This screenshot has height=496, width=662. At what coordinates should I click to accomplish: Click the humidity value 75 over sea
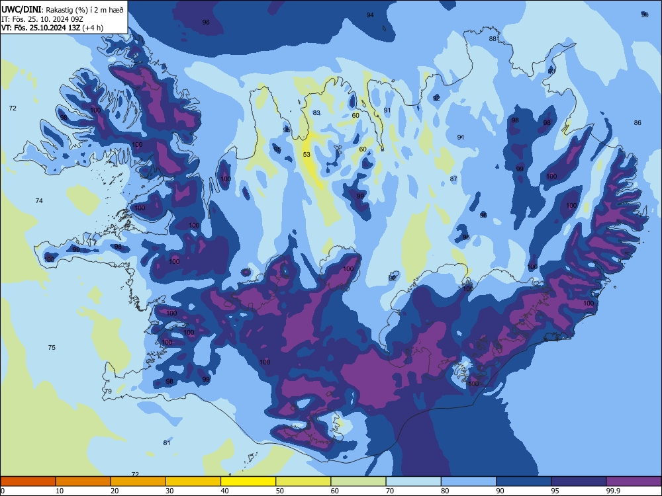[52, 348]
